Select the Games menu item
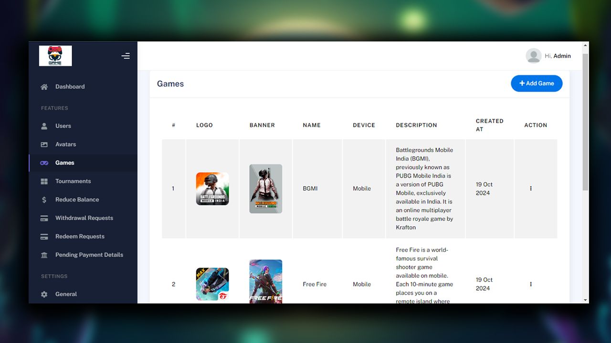 pos(83,163)
